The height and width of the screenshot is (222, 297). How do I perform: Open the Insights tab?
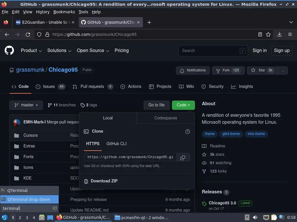point(242,87)
